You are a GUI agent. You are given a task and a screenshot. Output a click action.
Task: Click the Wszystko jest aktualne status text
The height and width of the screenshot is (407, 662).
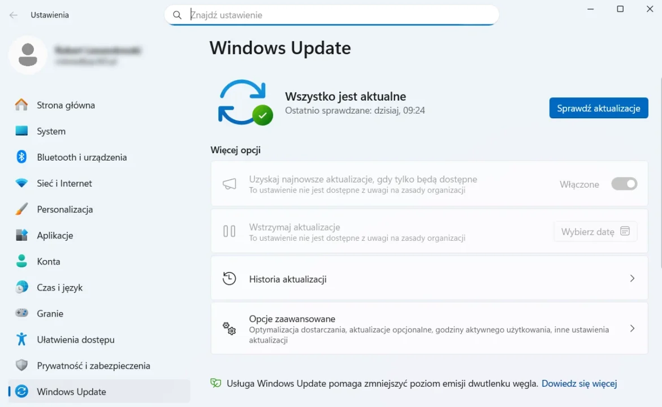(345, 96)
